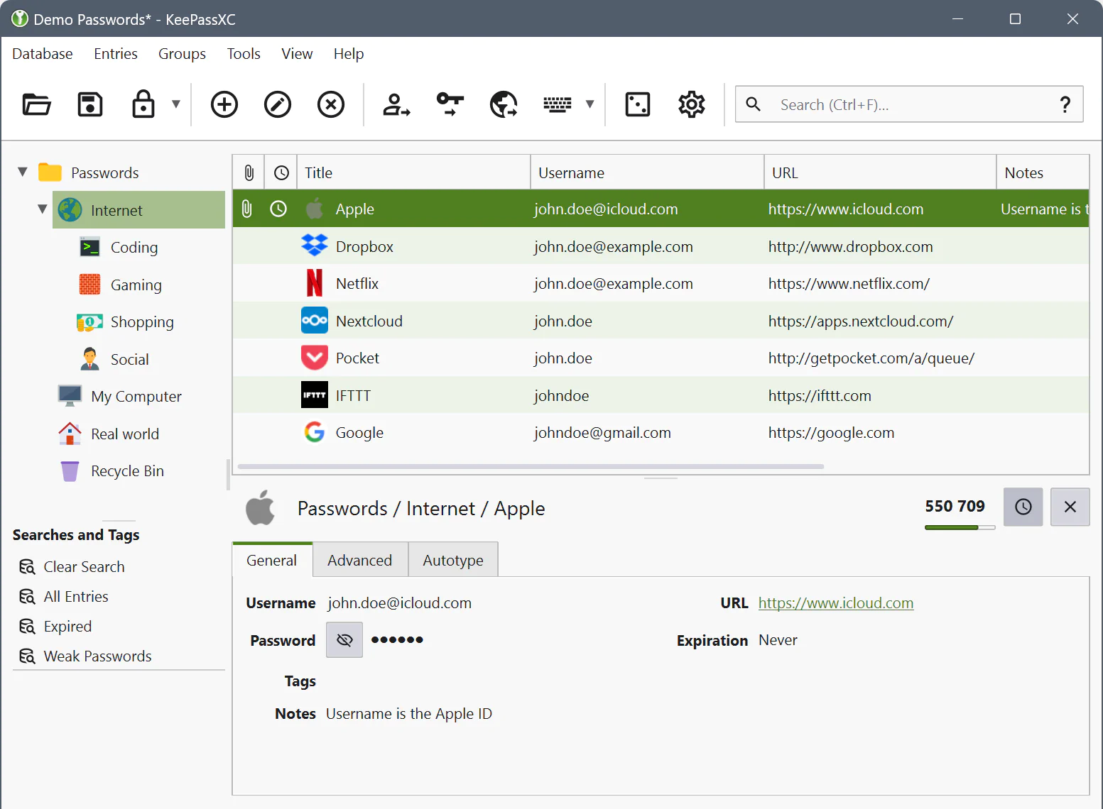Select the Weak Passwords search
1103x809 pixels.
point(97,656)
